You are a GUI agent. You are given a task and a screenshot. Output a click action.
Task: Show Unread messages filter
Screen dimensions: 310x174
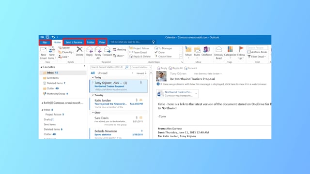coord(102,73)
